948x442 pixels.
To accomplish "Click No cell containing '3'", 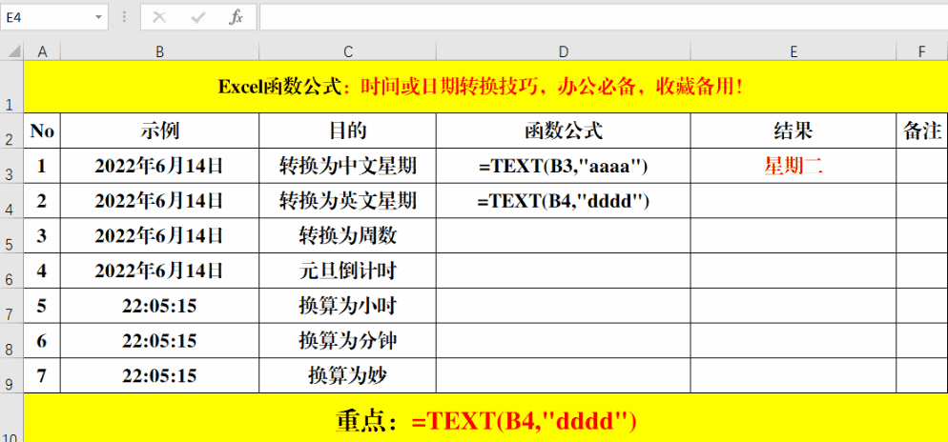I will [42, 236].
